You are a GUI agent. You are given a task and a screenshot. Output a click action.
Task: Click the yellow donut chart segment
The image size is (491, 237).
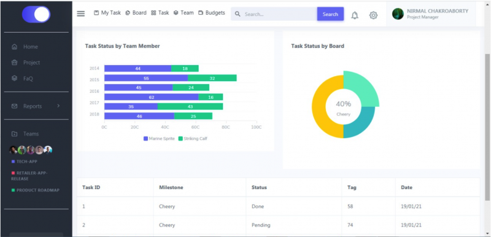(x=319, y=106)
